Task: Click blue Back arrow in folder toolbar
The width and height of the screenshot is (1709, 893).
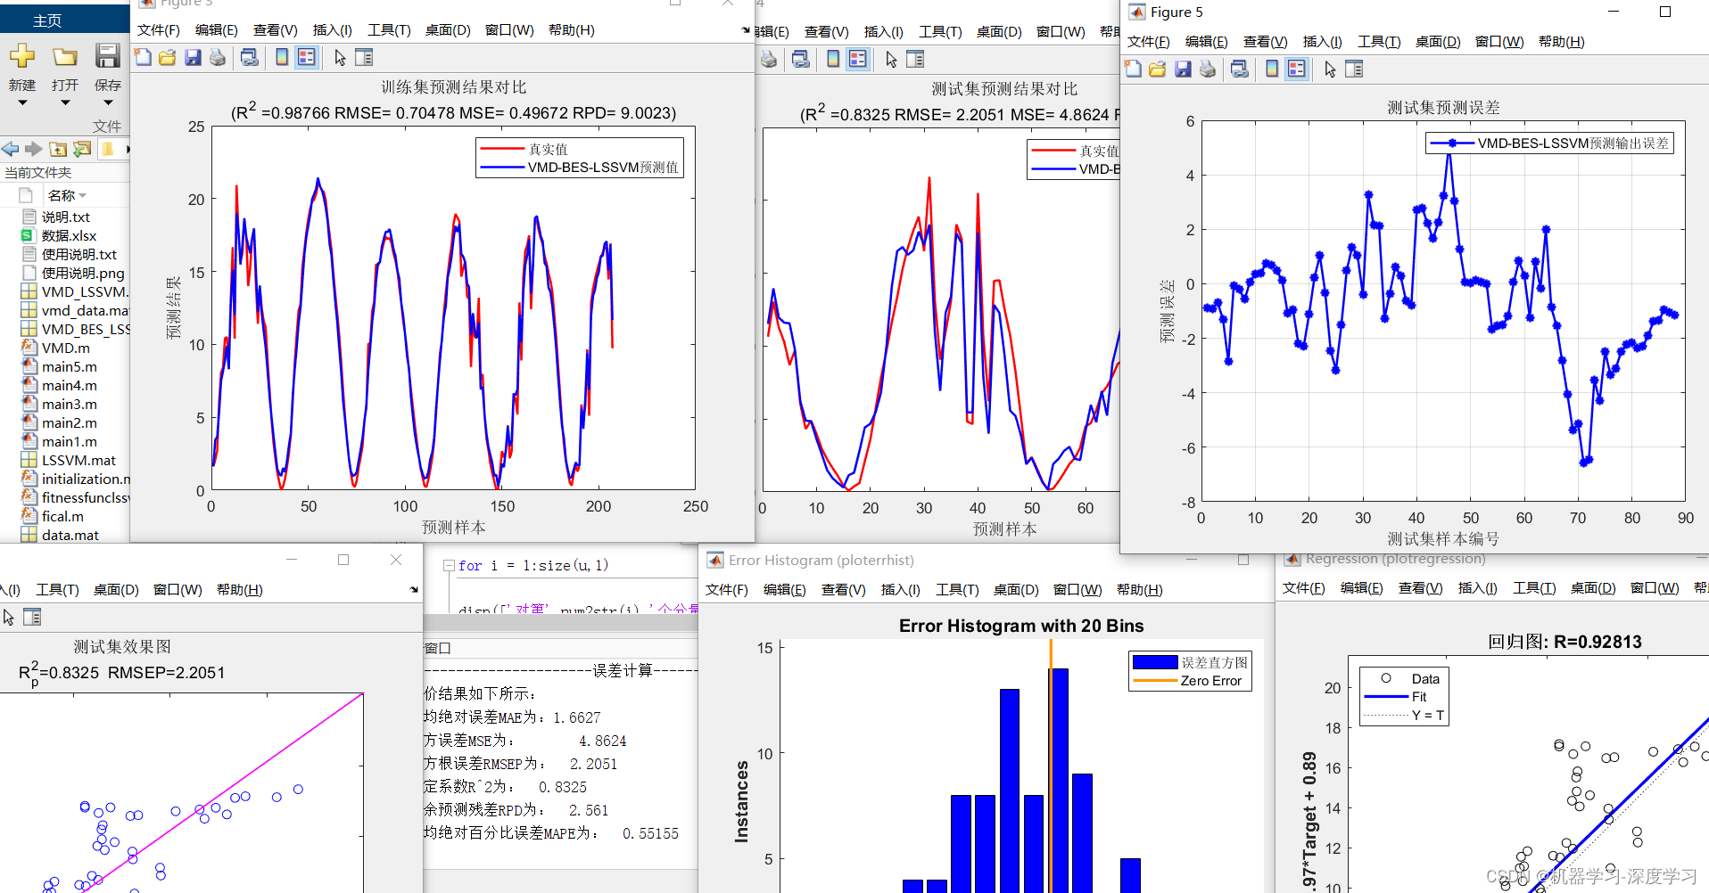Action: tap(11, 149)
